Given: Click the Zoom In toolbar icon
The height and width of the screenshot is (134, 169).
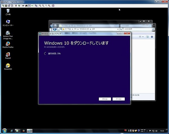Looking at the screenshot, I should [40, 6].
